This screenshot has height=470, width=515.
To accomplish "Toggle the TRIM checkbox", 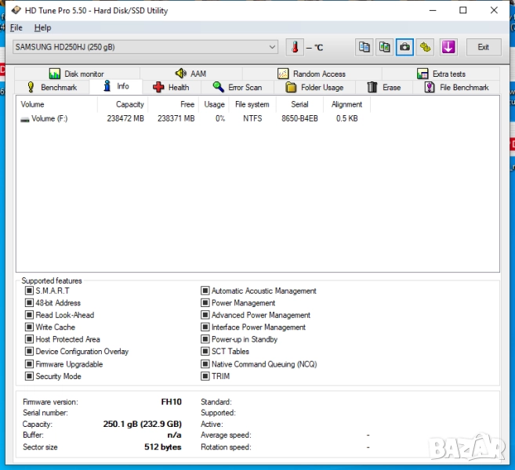I will coord(205,376).
